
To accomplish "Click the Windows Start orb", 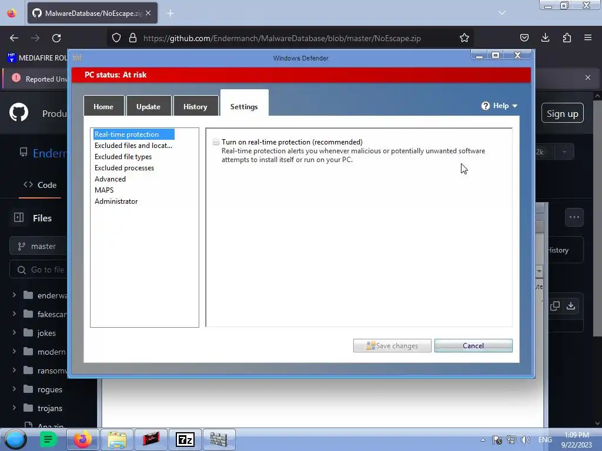I will (x=15, y=439).
